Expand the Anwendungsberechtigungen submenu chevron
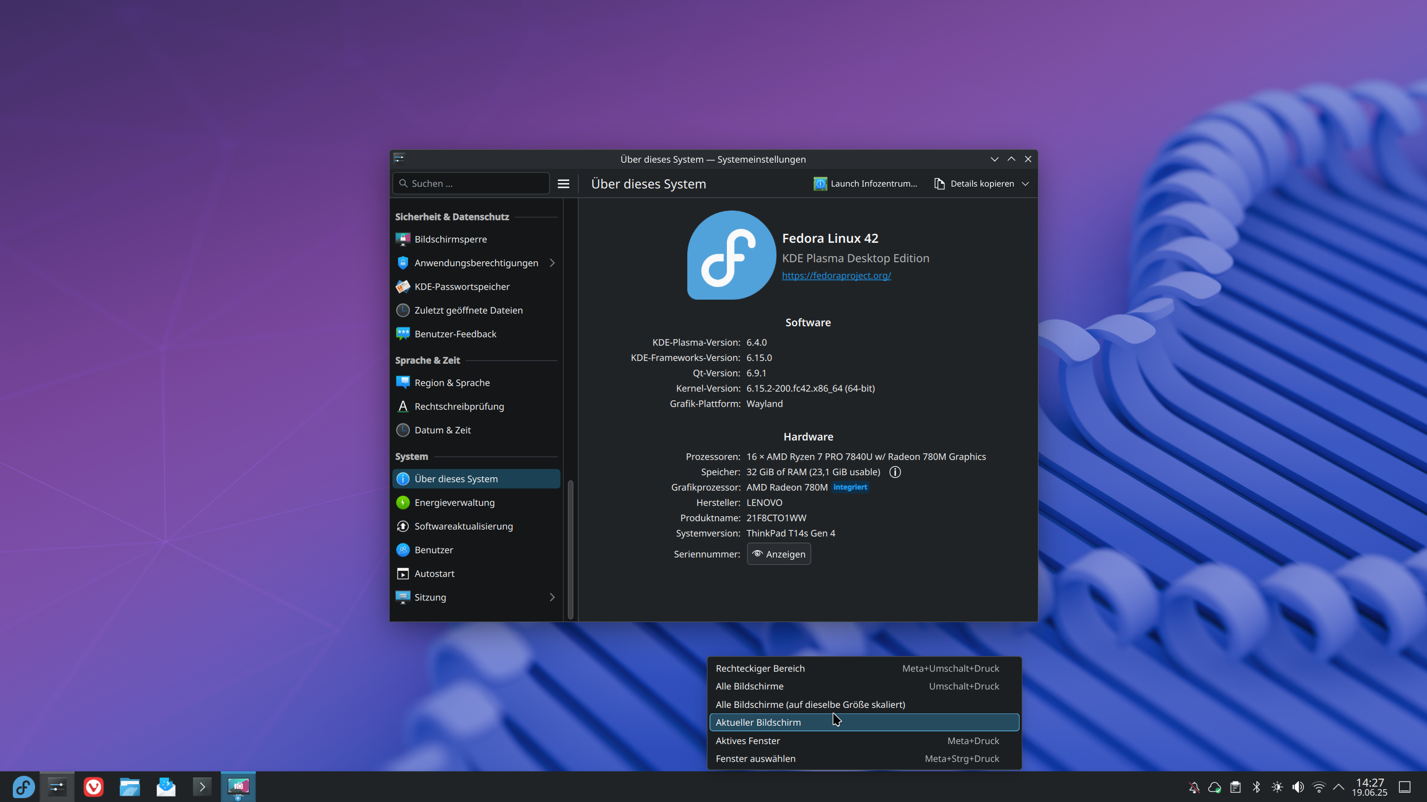This screenshot has height=802, width=1427. pyautogui.click(x=552, y=263)
